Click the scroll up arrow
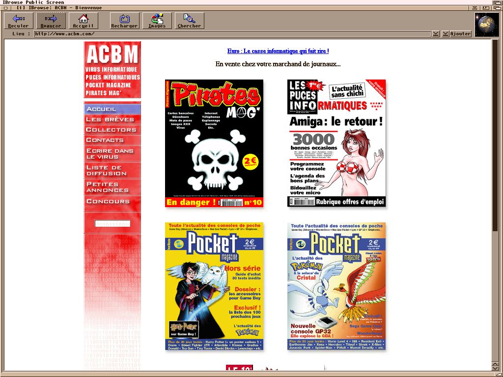Screen dimensions: 503x377 [x=495, y=364]
